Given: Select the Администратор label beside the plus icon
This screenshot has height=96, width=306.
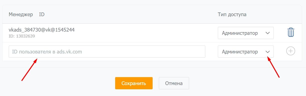Looking at the screenshot, I should [x=240, y=52].
